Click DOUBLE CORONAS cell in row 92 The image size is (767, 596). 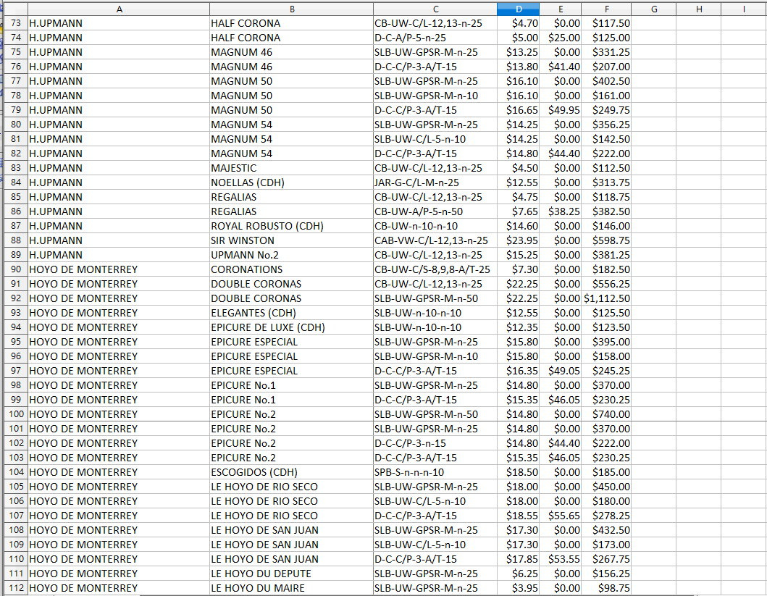click(x=292, y=298)
